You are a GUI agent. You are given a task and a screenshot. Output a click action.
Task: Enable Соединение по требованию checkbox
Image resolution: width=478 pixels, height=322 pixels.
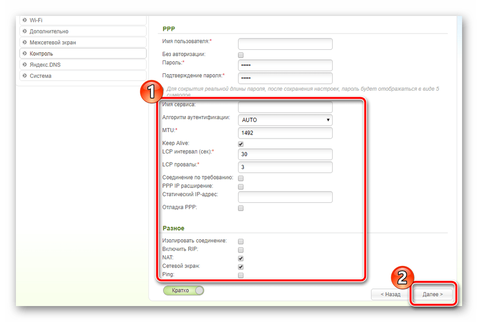241,178
